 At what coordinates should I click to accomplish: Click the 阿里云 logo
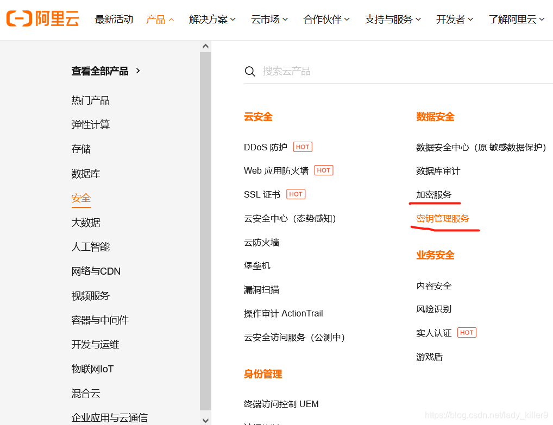(43, 18)
